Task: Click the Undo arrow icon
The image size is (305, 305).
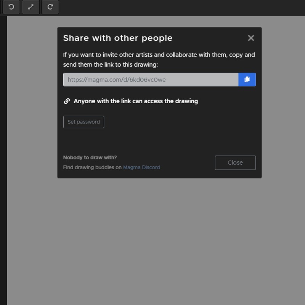Action: point(11,7)
